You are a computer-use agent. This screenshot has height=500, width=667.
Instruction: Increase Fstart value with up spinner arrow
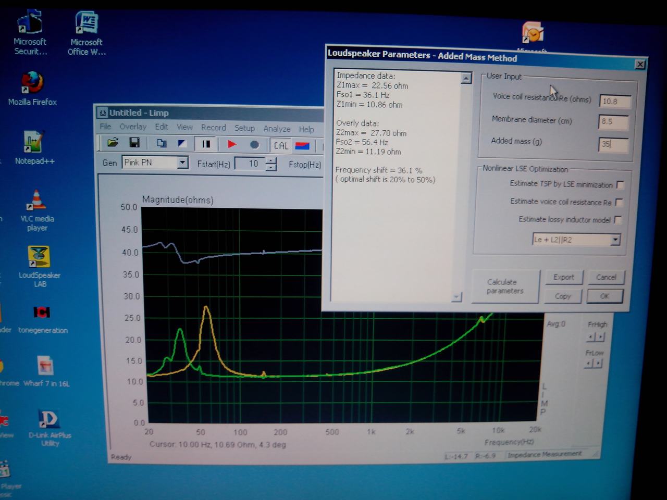271,161
